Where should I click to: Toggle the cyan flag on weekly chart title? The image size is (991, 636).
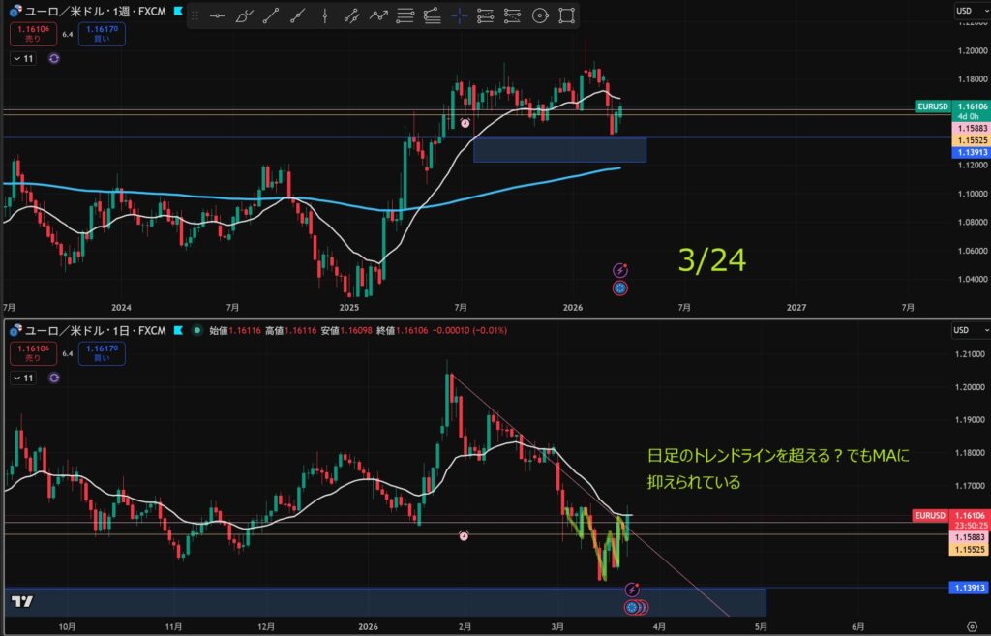pyautogui.click(x=177, y=11)
